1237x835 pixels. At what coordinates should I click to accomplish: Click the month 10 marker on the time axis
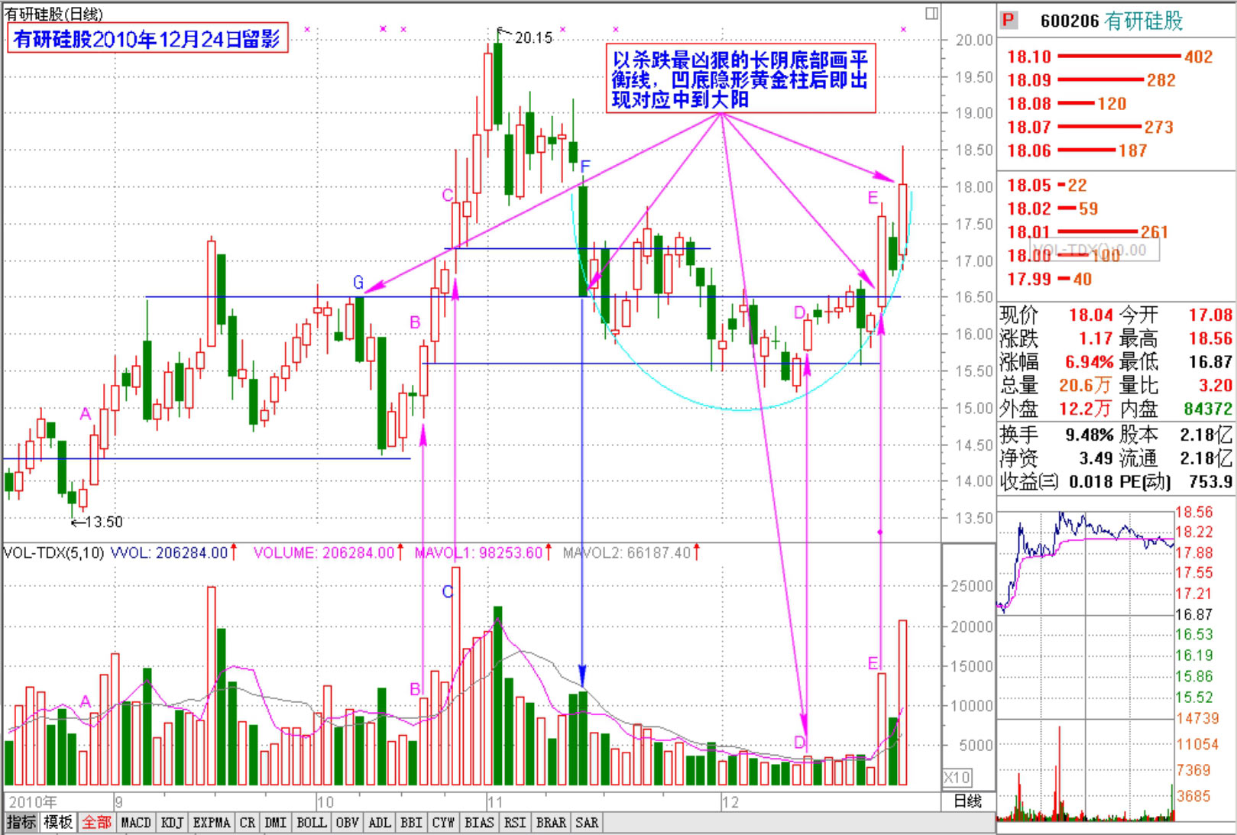(x=325, y=802)
